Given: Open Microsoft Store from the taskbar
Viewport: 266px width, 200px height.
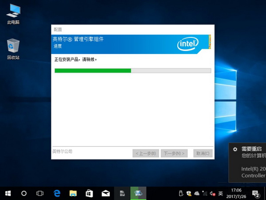Looking at the screenshot, I should 90,193.
